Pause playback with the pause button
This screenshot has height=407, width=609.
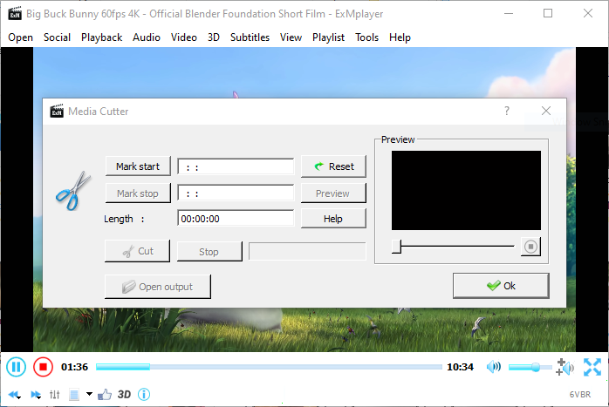pyautogui.click(x=17, y=367)
